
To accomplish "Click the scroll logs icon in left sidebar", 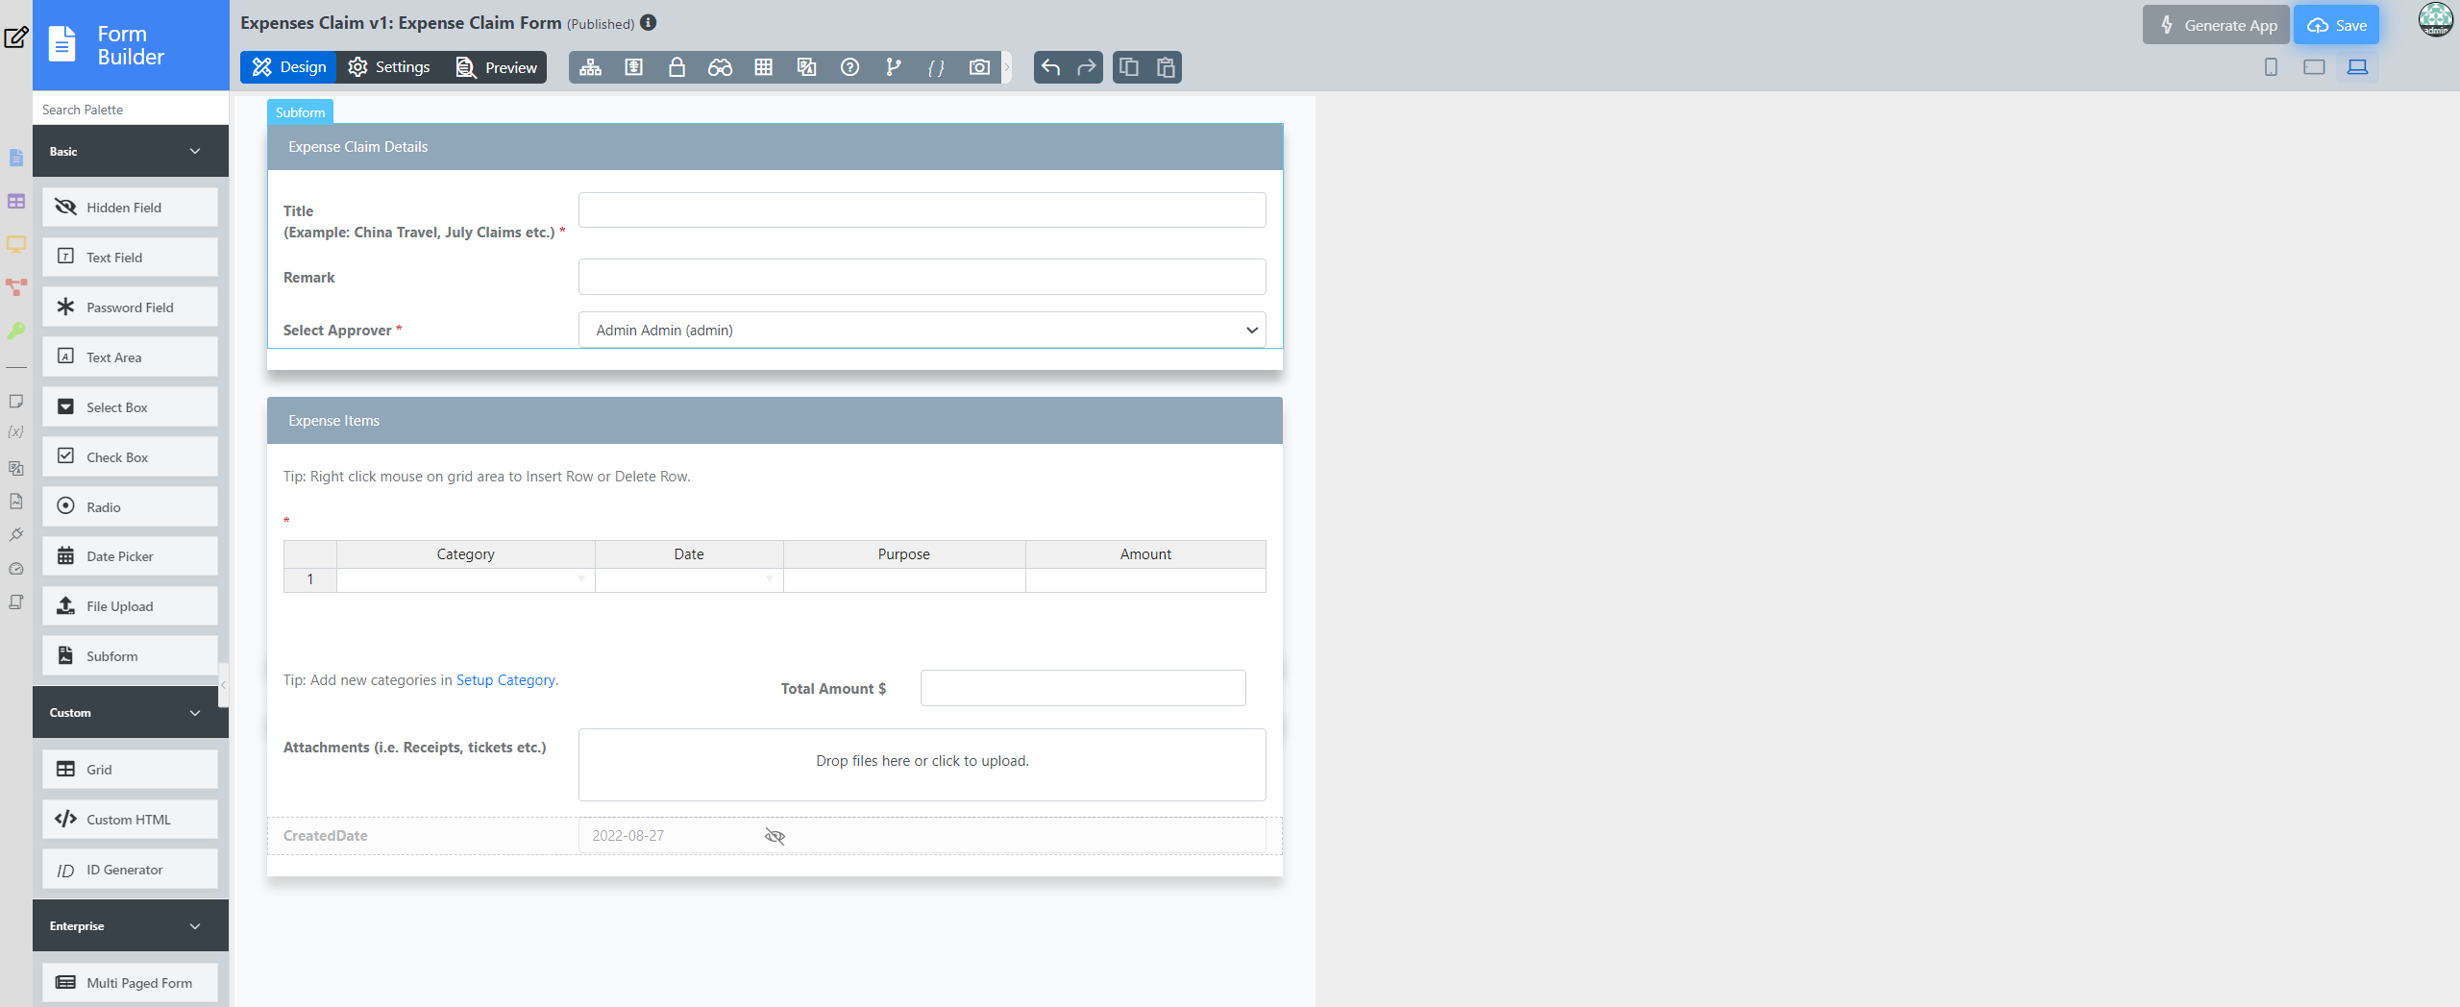I will [15, 602].
